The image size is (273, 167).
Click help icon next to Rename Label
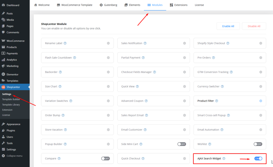65,43
